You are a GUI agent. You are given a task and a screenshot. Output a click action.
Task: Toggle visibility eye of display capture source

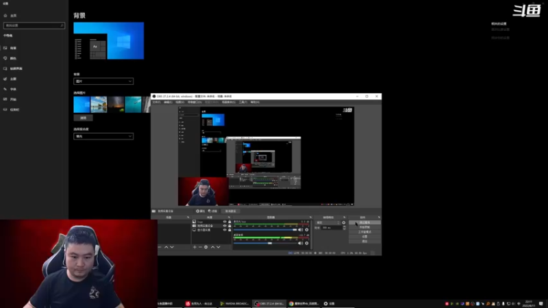(225, 230)
